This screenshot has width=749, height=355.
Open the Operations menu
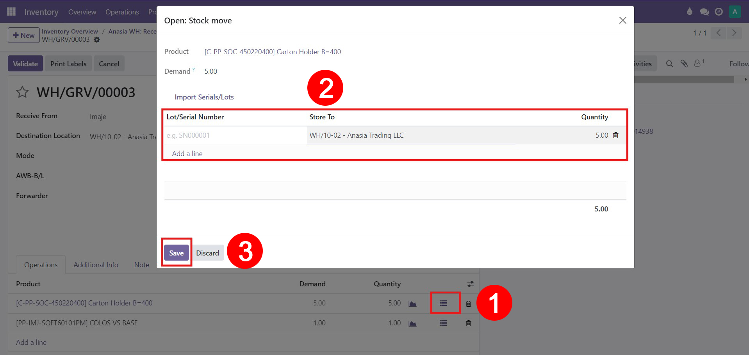[122, 12]
